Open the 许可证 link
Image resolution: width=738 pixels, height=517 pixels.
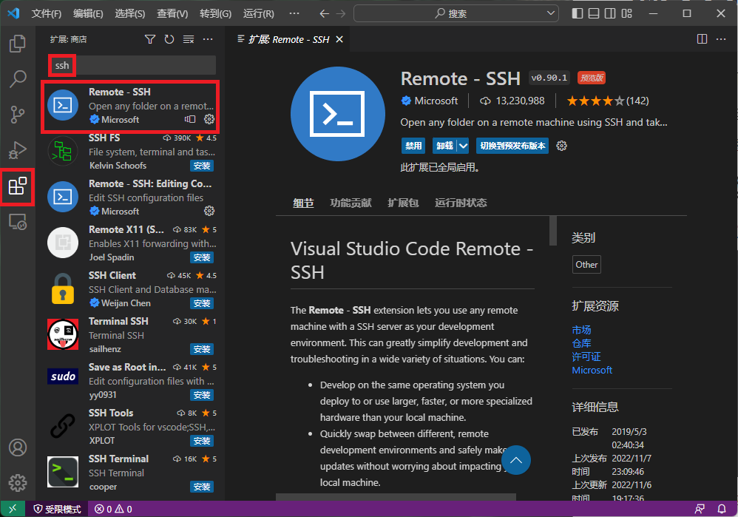pyautogui.click(x=586, y=357)
